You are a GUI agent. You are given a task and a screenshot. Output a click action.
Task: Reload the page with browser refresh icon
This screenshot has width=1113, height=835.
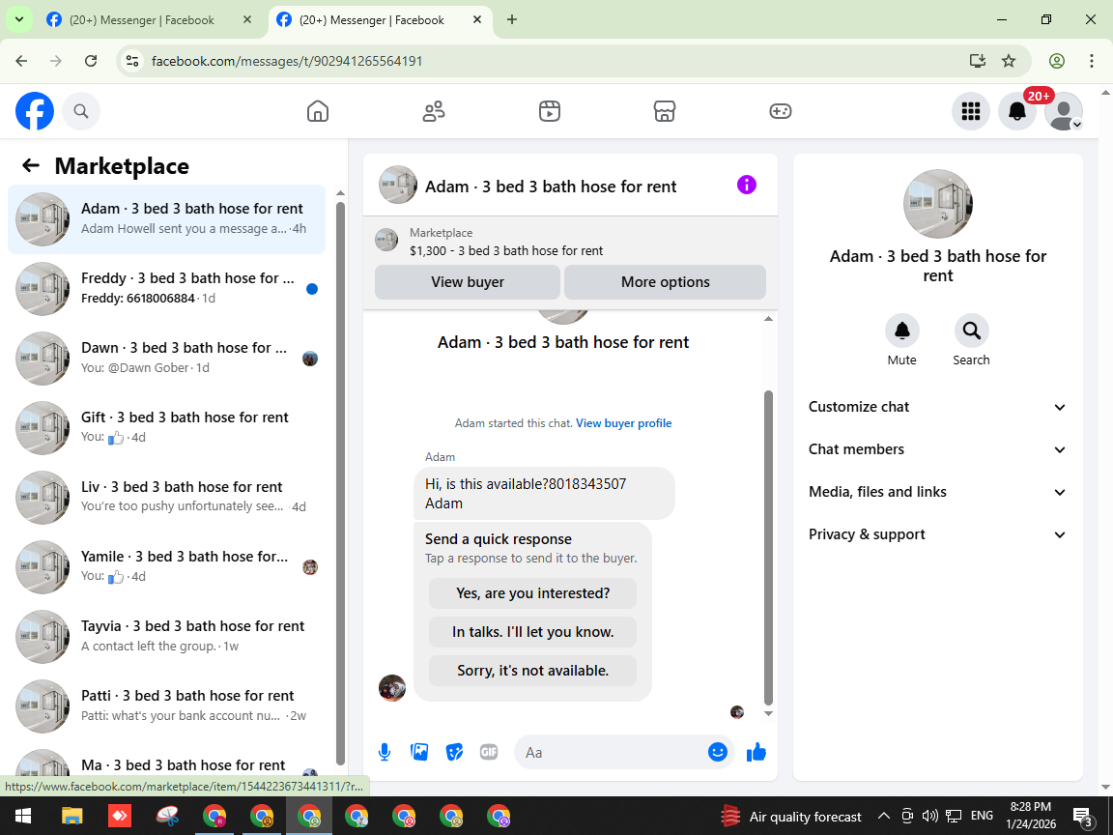pos(91,61)
